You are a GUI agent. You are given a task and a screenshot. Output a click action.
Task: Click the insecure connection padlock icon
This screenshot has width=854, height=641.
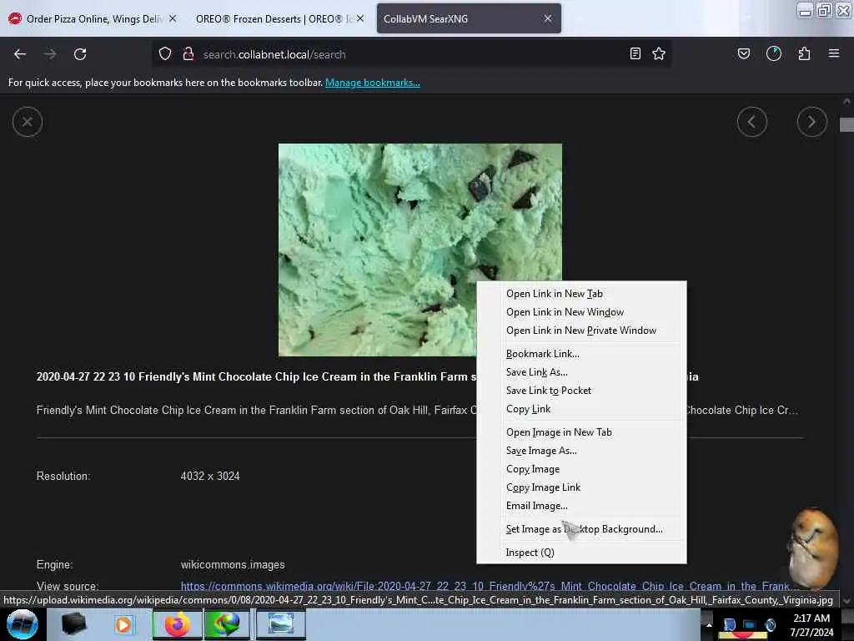tap(188, 54)
